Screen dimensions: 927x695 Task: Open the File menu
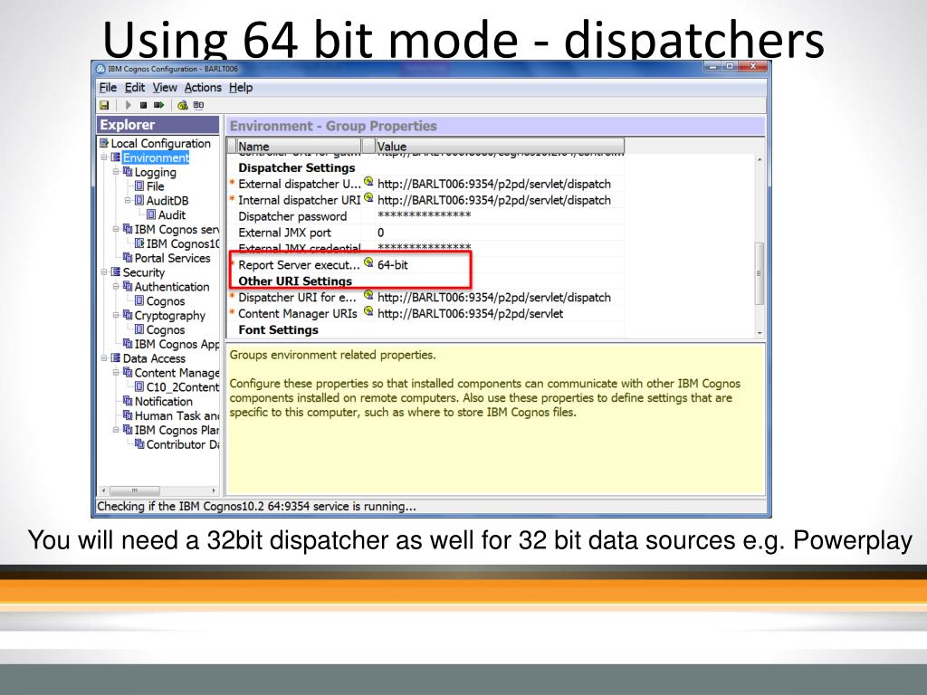pos(108,88)
